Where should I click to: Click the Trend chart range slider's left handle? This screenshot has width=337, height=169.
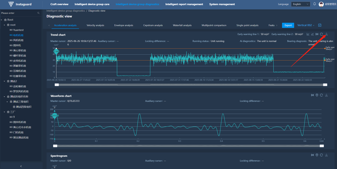click(57, 85)
